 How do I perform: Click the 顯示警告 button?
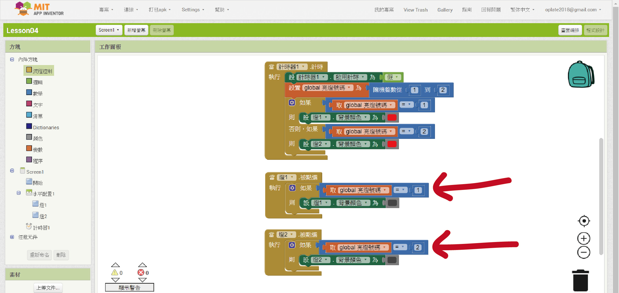pos(129,287)
